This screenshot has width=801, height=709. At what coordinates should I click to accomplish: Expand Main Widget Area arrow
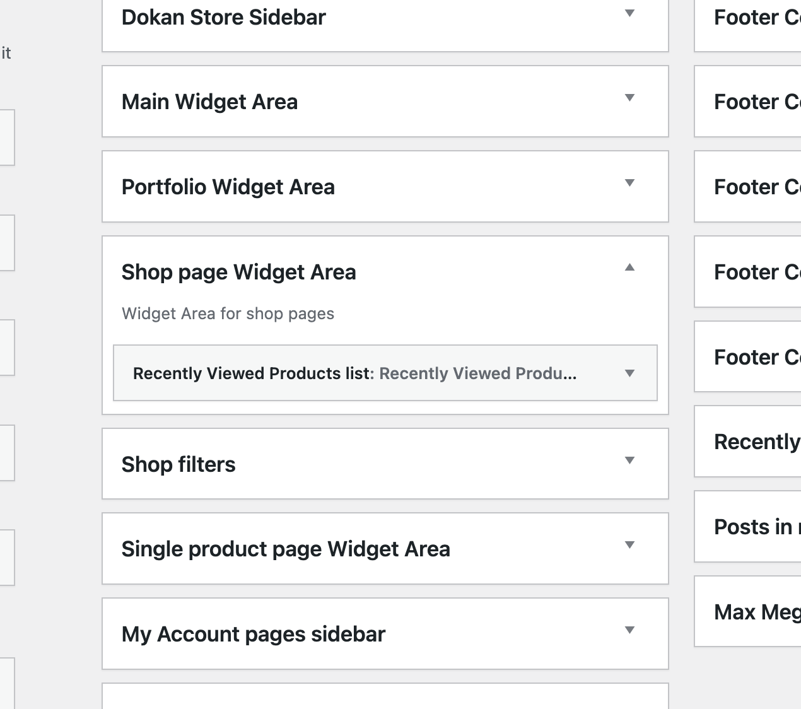[629, 98]
